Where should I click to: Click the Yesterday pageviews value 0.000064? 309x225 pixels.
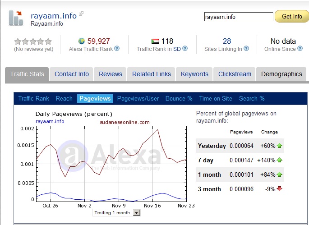tap(241, 146)
